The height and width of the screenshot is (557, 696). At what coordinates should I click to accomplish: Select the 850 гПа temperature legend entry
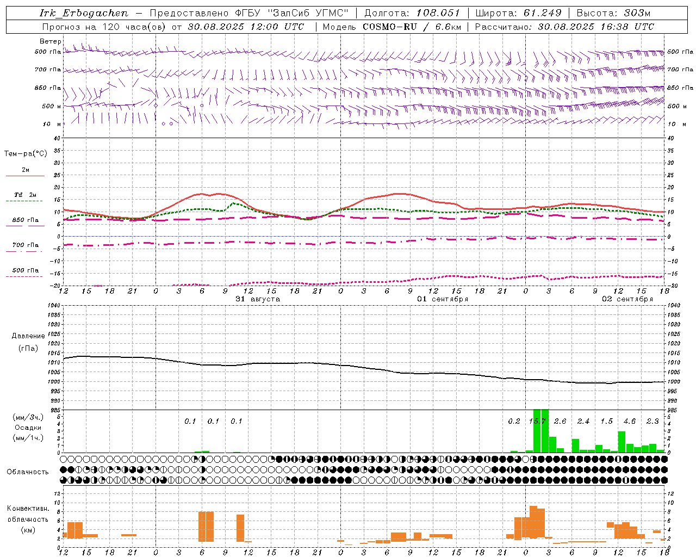tap(26, 220)
